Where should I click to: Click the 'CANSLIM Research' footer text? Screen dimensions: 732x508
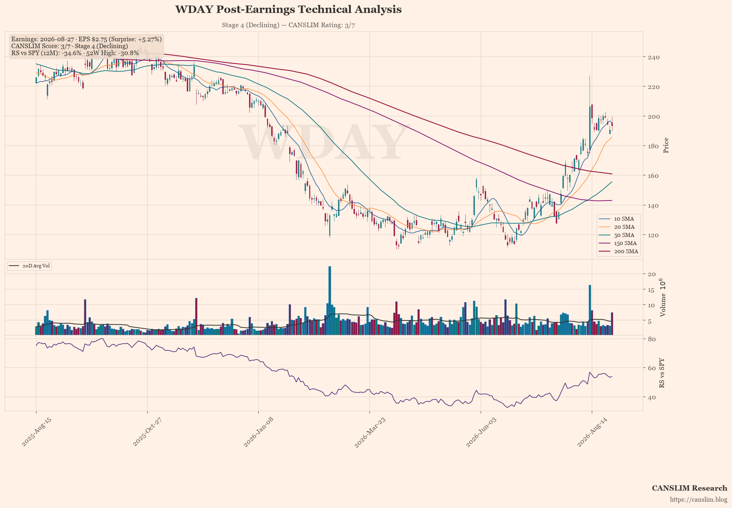point(689,488)
